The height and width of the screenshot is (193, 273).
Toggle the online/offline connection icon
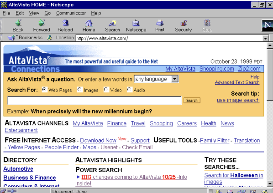coord(12,191)
